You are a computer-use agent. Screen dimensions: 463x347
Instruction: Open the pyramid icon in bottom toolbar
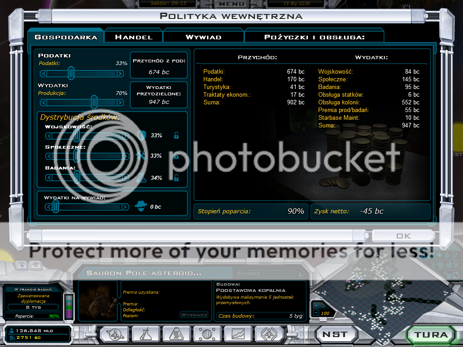pyautogui.click(x=177, y=335)
